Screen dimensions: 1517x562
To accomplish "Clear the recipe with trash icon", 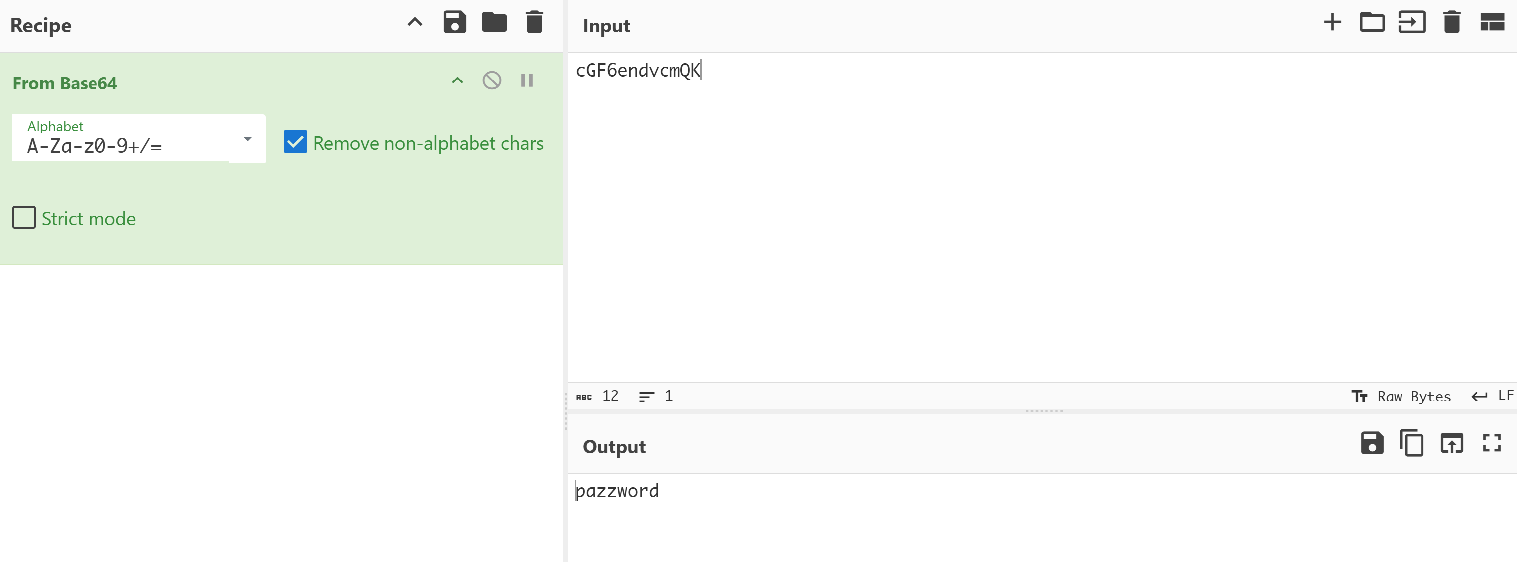I will pyautogui.click(x=534, y=22).
